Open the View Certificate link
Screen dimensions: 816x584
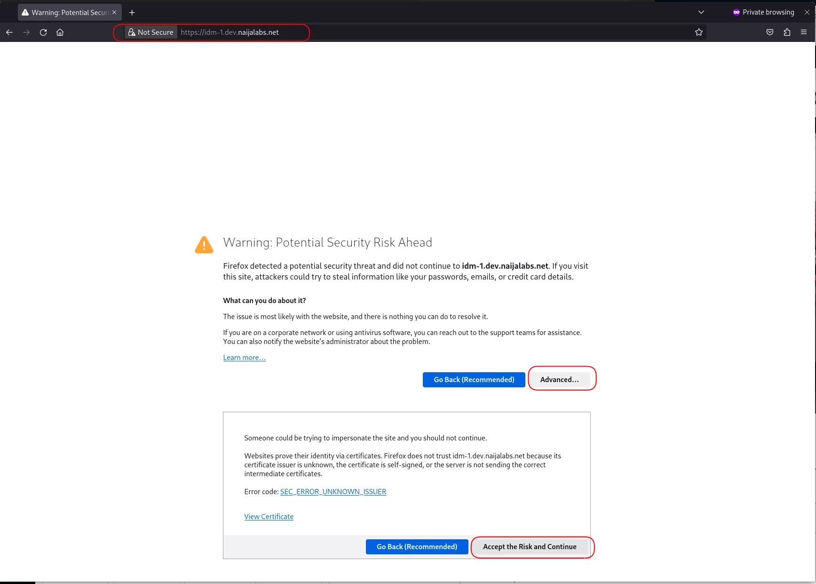[269, 517]
